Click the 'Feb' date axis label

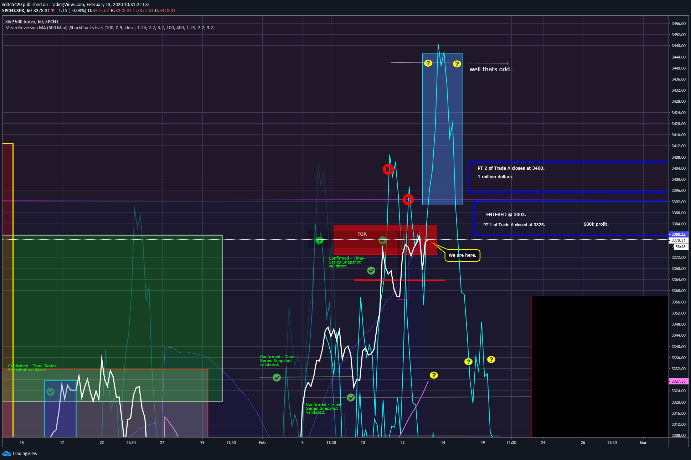262,443
